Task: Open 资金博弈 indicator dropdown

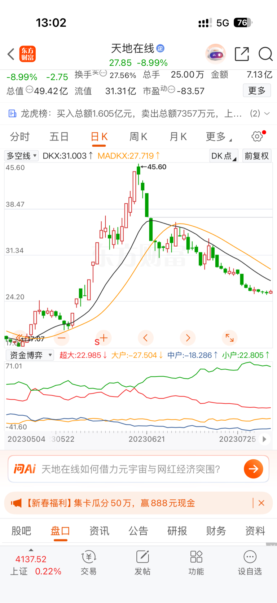Action: [x=30, y=355]
